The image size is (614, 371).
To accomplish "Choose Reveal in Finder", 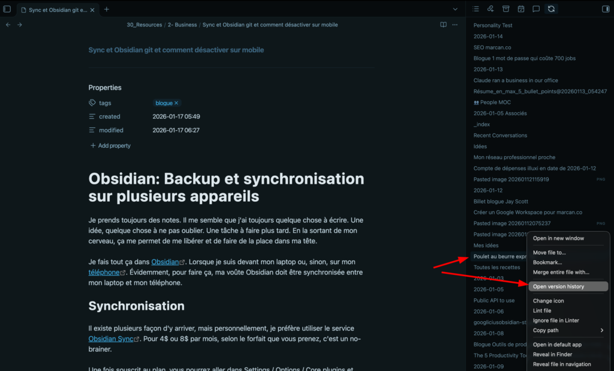I will (x=552, y=355).
